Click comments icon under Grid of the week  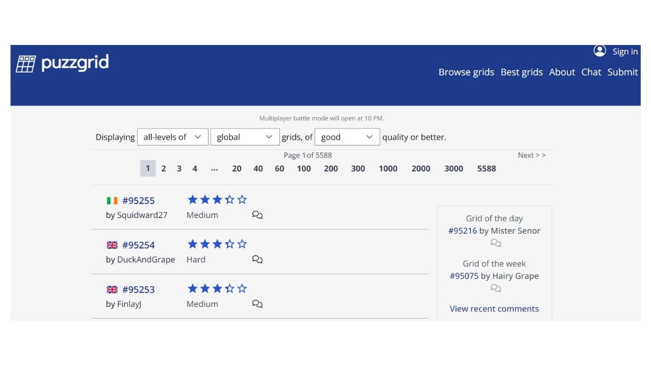tap(495, 288)
